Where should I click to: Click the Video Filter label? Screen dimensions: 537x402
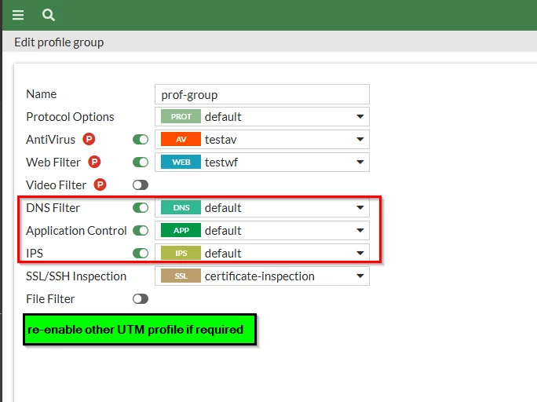click(x=57, y=185)
